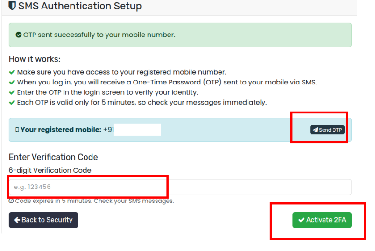
Task: Click the "6-digit Verification Code" field label
Action: coord(50,170)
